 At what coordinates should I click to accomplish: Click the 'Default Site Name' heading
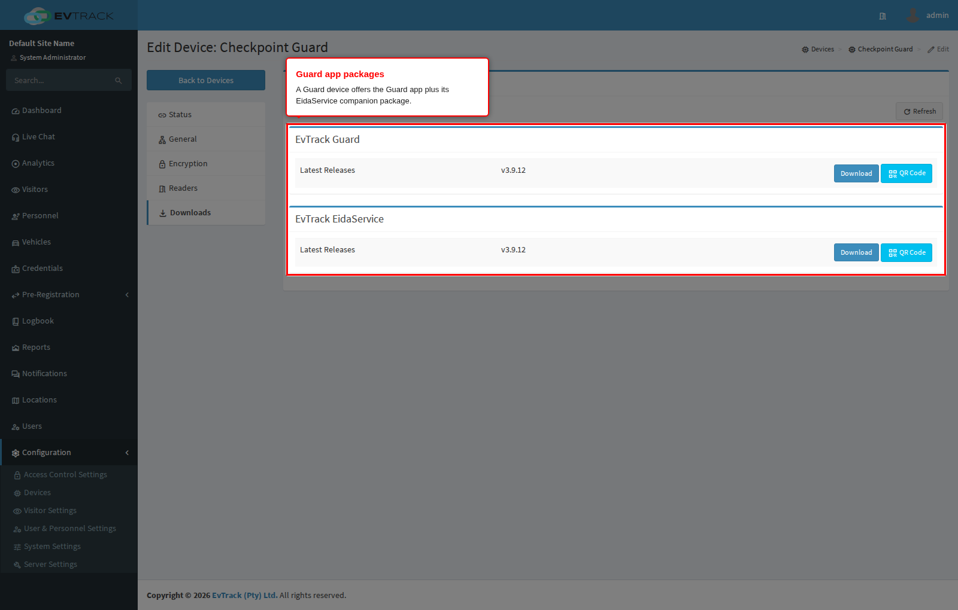point(42,44)
